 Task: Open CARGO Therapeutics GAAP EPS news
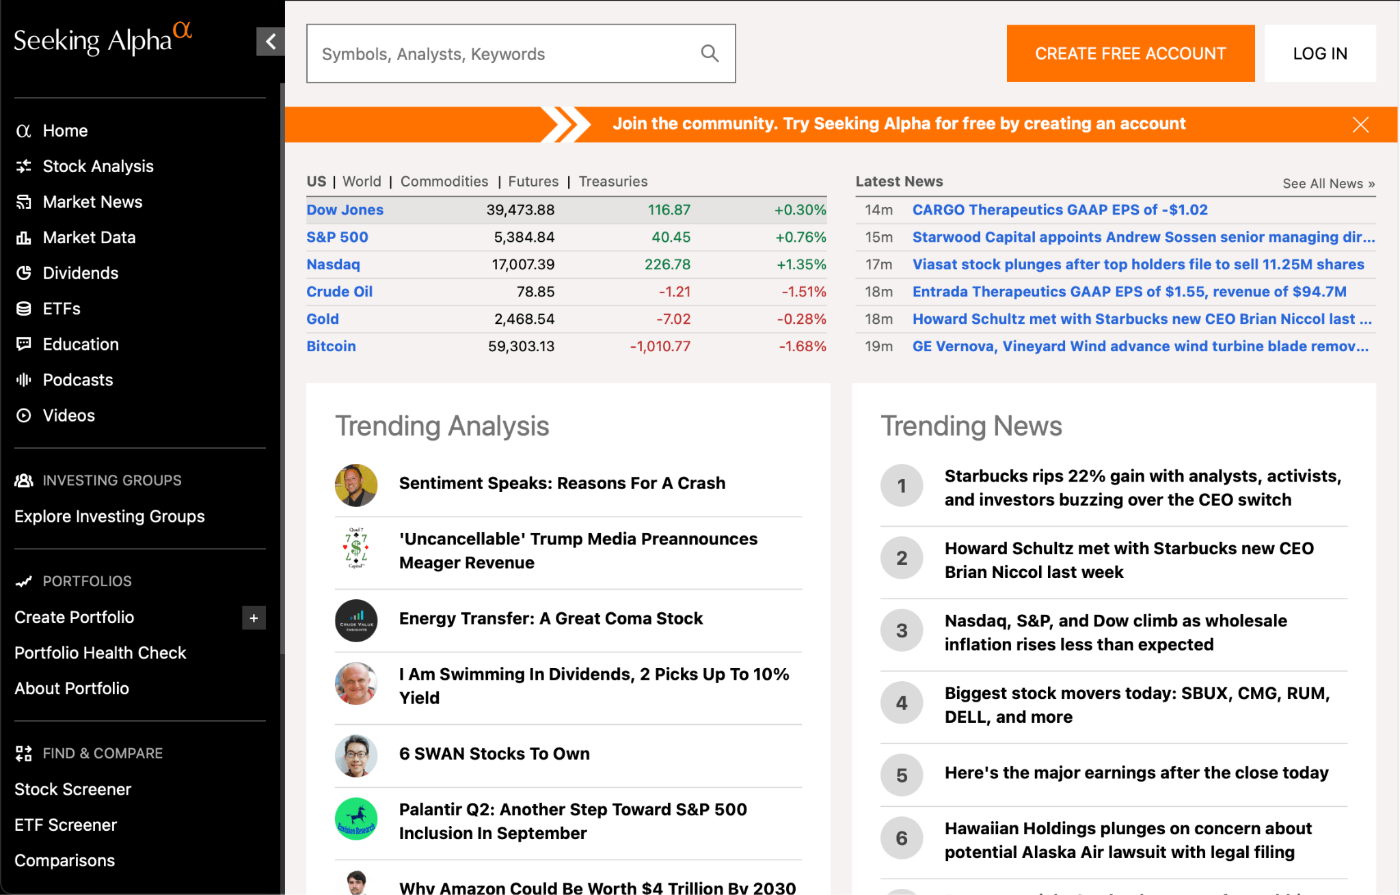click(x=1060, y=210)
